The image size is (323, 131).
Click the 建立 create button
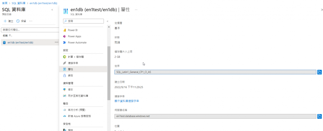pyautogui.click(x=9, y=21)
